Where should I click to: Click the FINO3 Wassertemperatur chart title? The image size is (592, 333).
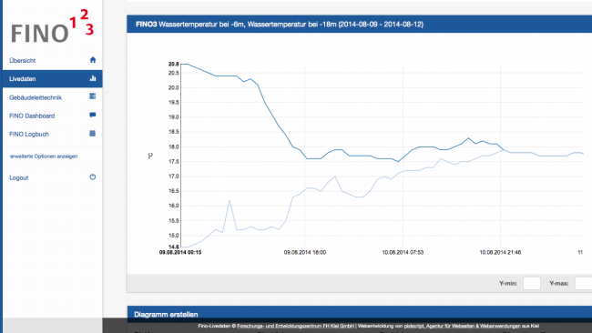click(x=280, y=25)
